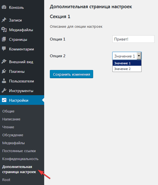158x185 pixels.
Task: Open the Плагины menu label
Action: (x=17, y=71)
